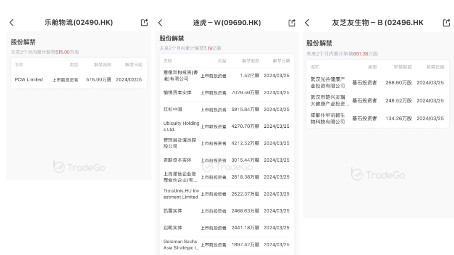This screenshot has width=454, height=255.
Task: Select 凯雷实体 investor name
Action: click(173, 211)
